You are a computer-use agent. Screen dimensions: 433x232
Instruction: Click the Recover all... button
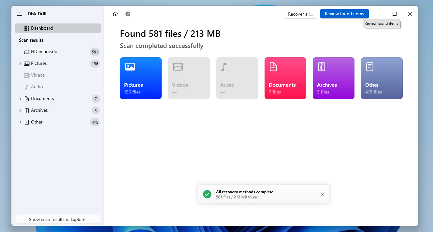(x=300, y=14)
